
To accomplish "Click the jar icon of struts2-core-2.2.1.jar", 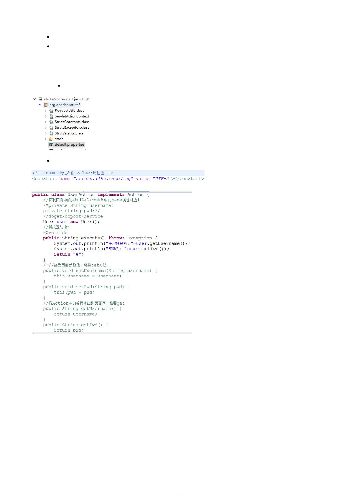I will tap(40, 99).
